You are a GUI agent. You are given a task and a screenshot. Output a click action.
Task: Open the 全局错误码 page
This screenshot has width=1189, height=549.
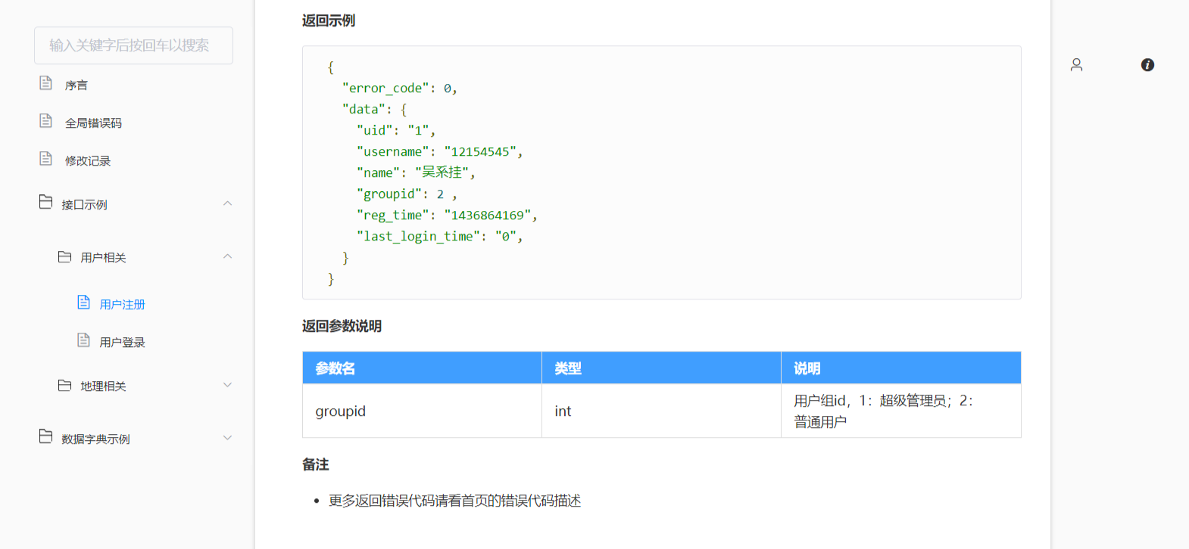(x=93, y=123)
